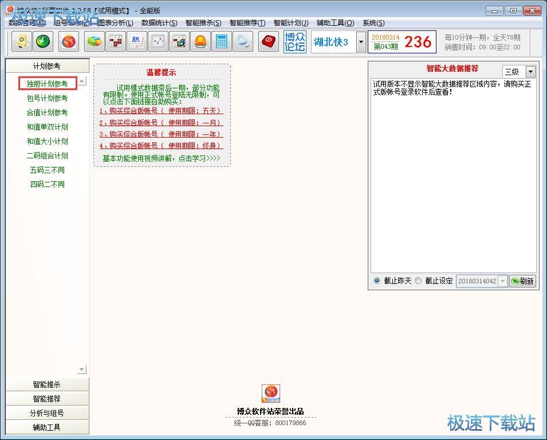Open the 图表分析(L) menu

(x=116, y=23)
